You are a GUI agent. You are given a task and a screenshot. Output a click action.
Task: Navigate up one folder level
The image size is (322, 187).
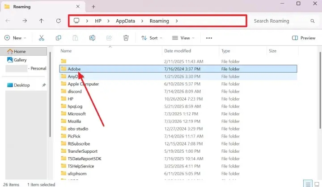point(41,20)
